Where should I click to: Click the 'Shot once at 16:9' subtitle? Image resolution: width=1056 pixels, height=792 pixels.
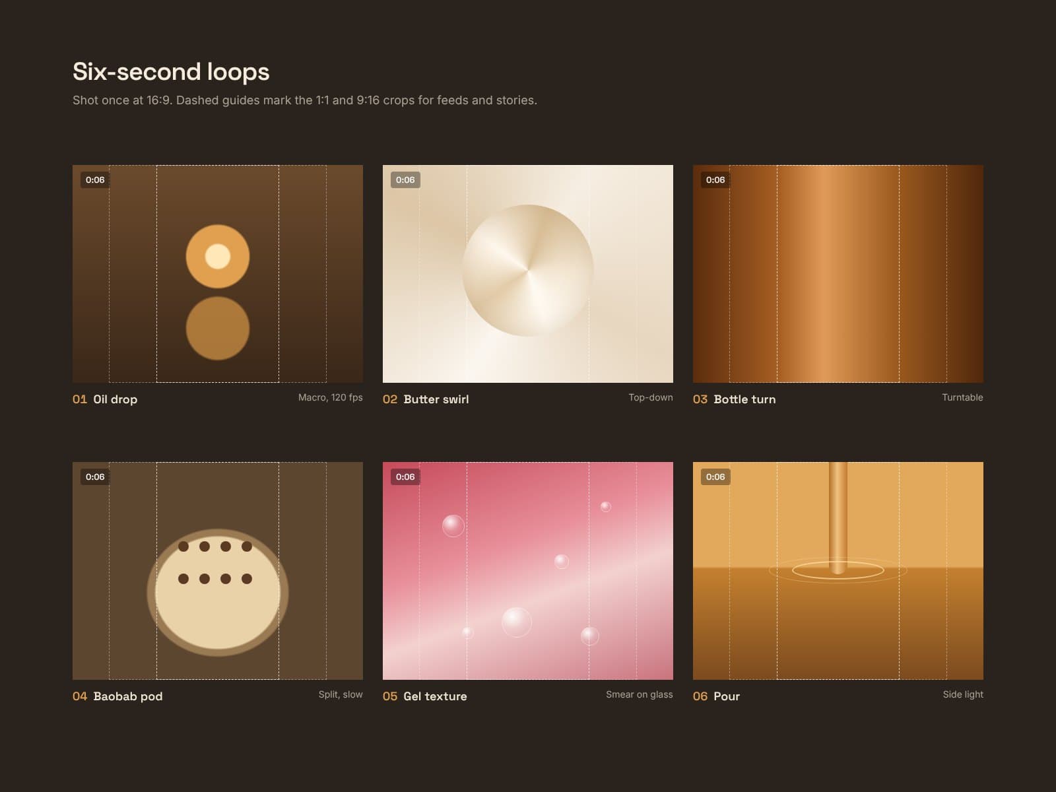click(305, 100)
